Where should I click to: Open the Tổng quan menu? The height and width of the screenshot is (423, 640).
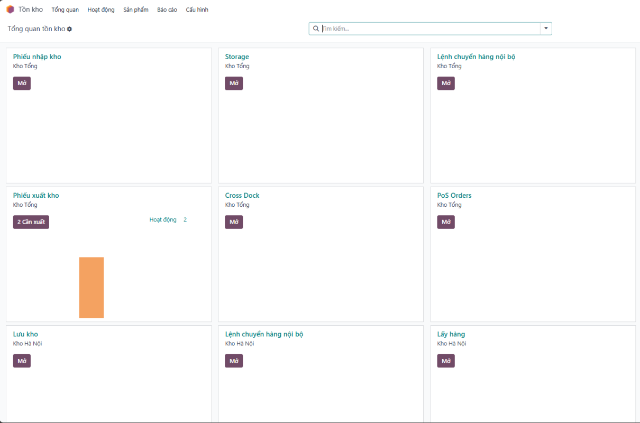(x=65, y=10)
